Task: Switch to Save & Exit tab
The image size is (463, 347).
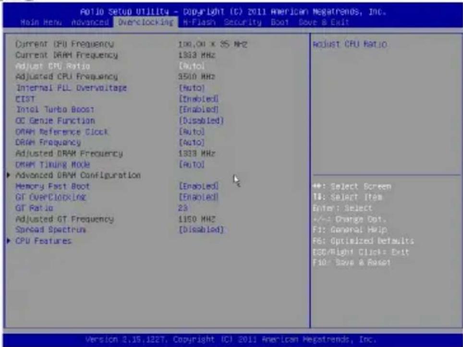Action: tap(324, 23)
